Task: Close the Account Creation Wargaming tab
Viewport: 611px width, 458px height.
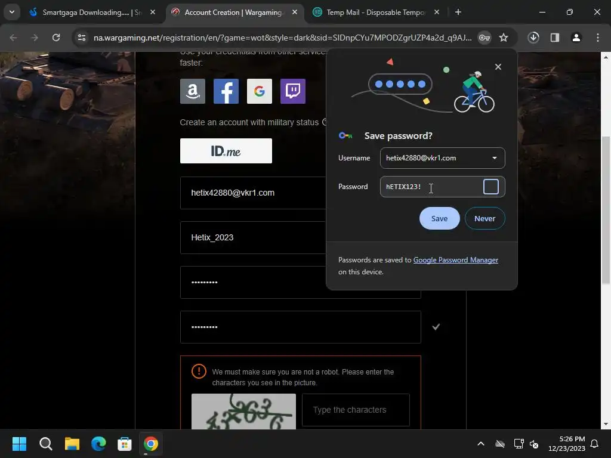Action: click(x=295, y=13)
